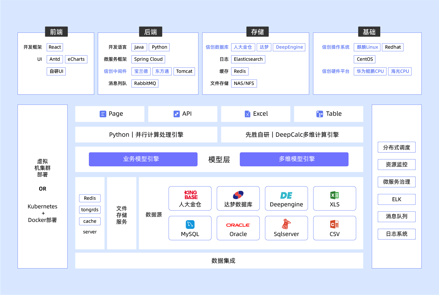Click the CSV file icon
Image resolution: width=439 pixels, height=295 pixels.
coord(335,224)
